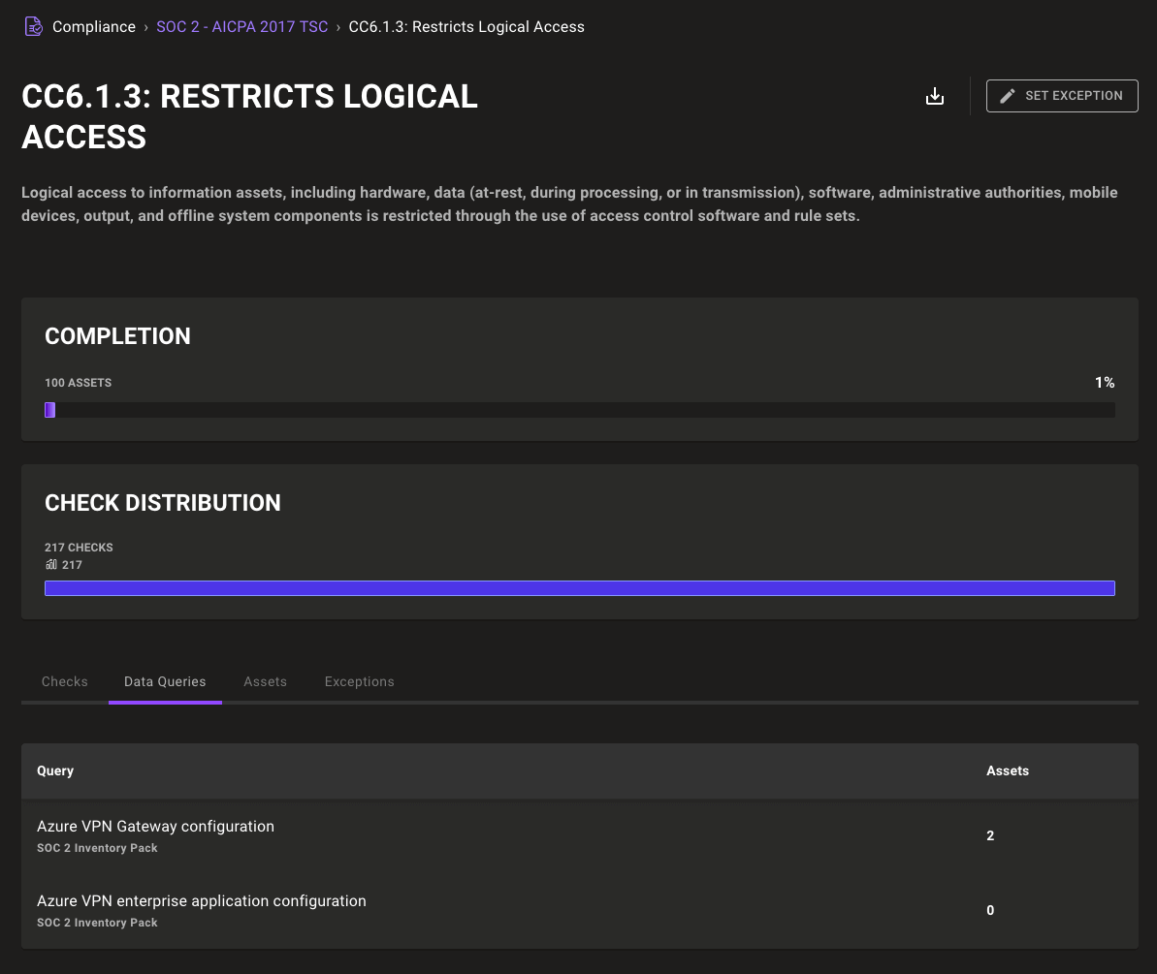This screenshot has width=1157, height=974.
Task: Select the Azure VPN enterprise application configuration row
Action: tap(202, 900)
